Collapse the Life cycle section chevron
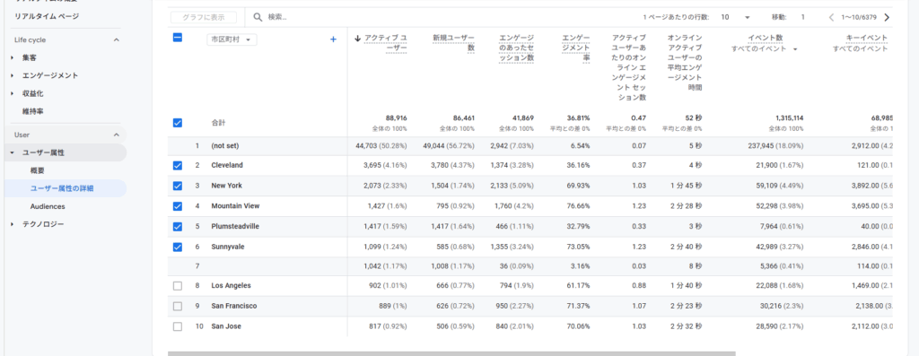919x356 pixels. click(116, 39)
